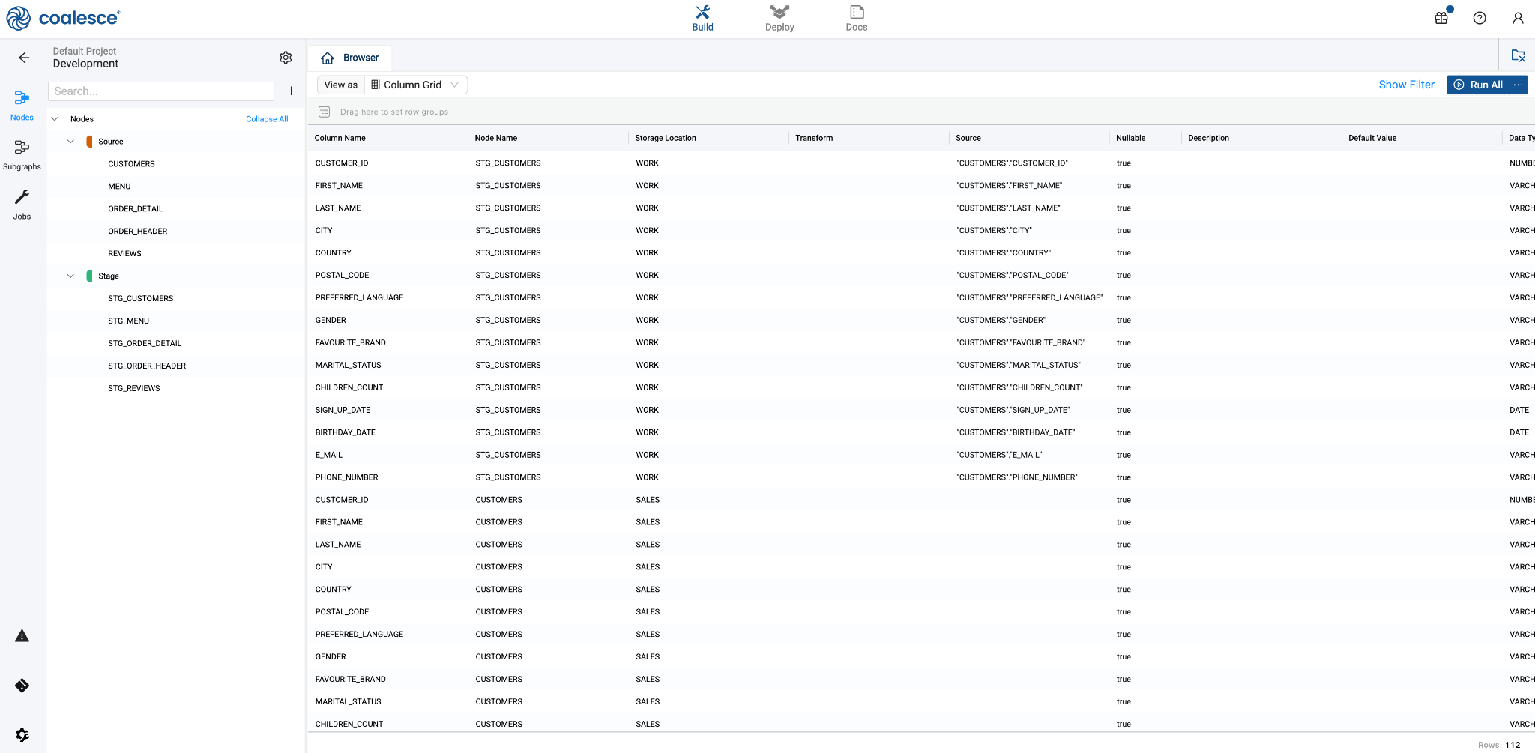Screen dimensions: 1535x753
Task: Collapse the Source node group
Action: 70,142
